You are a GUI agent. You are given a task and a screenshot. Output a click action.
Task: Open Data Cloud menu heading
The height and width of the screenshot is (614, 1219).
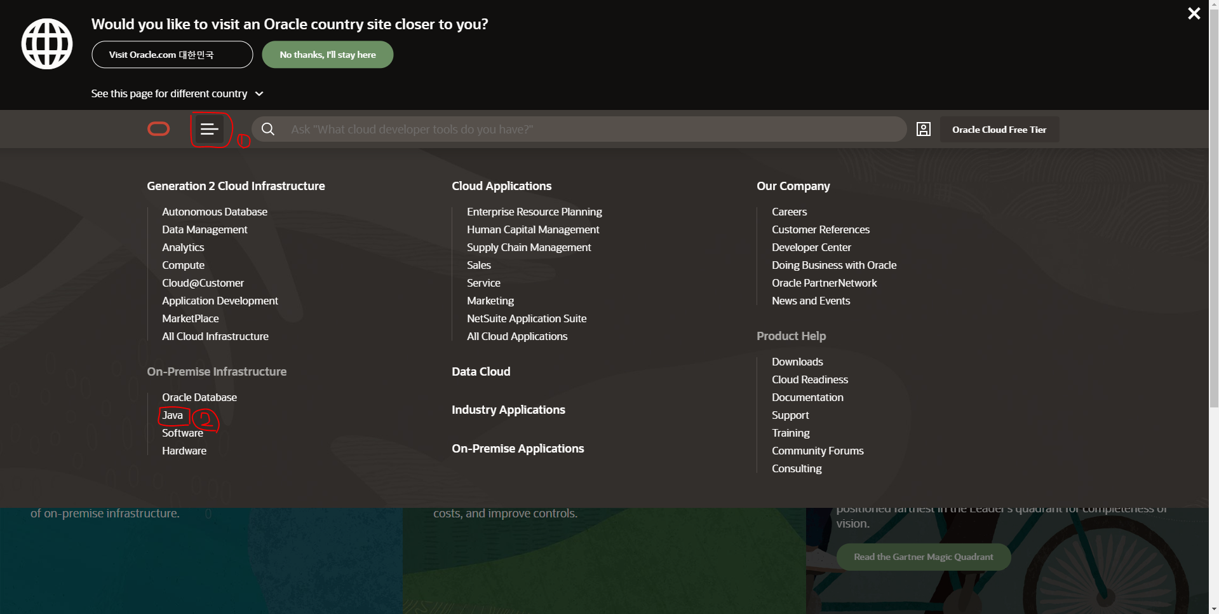click(481, 371)
